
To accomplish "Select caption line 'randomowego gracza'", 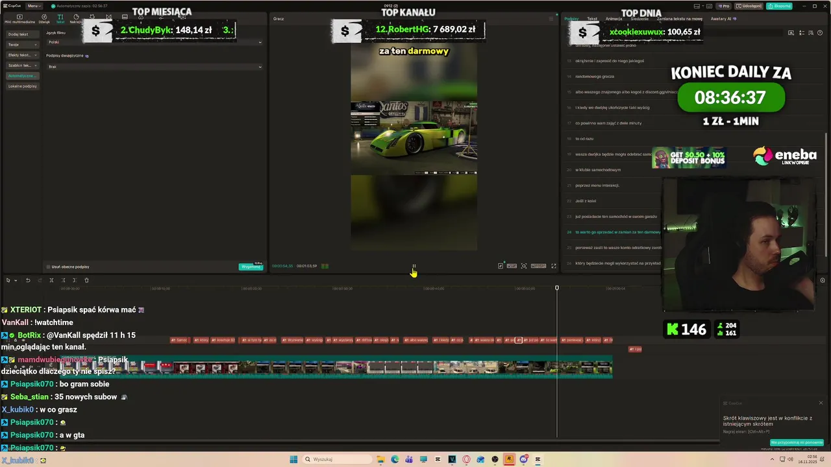I will pos(594,77).
